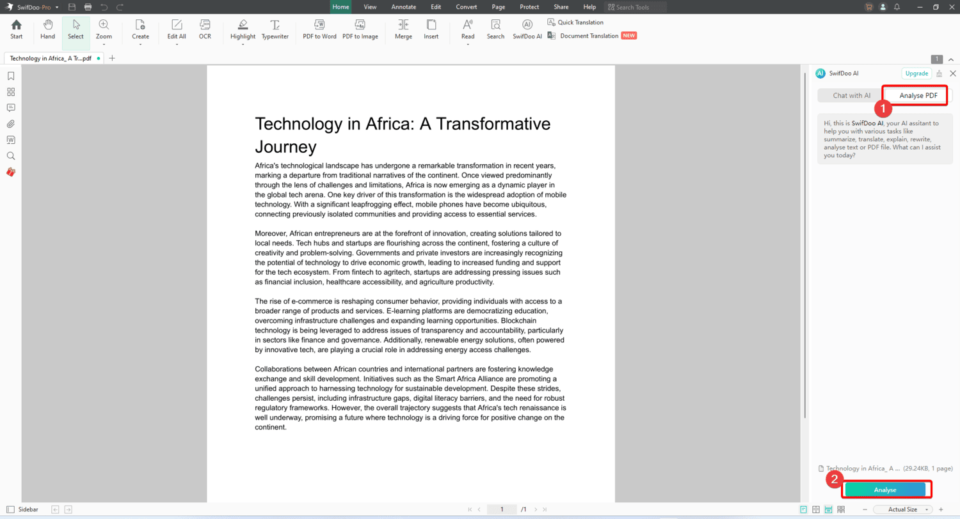Zoom out using the minus control
The height and width of the screenshot is (519, 960).
(x=865, y=509)
